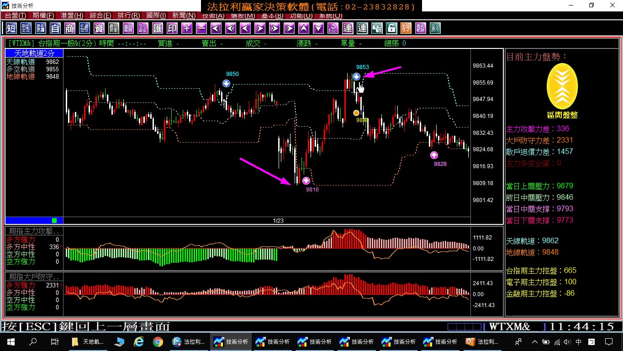Click the green block on chart scrollbar
Screen dimensions: 623x351
click(54, 220)
